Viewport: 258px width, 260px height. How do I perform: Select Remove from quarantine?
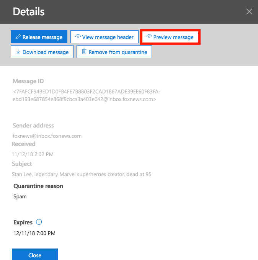coord(118,52)
